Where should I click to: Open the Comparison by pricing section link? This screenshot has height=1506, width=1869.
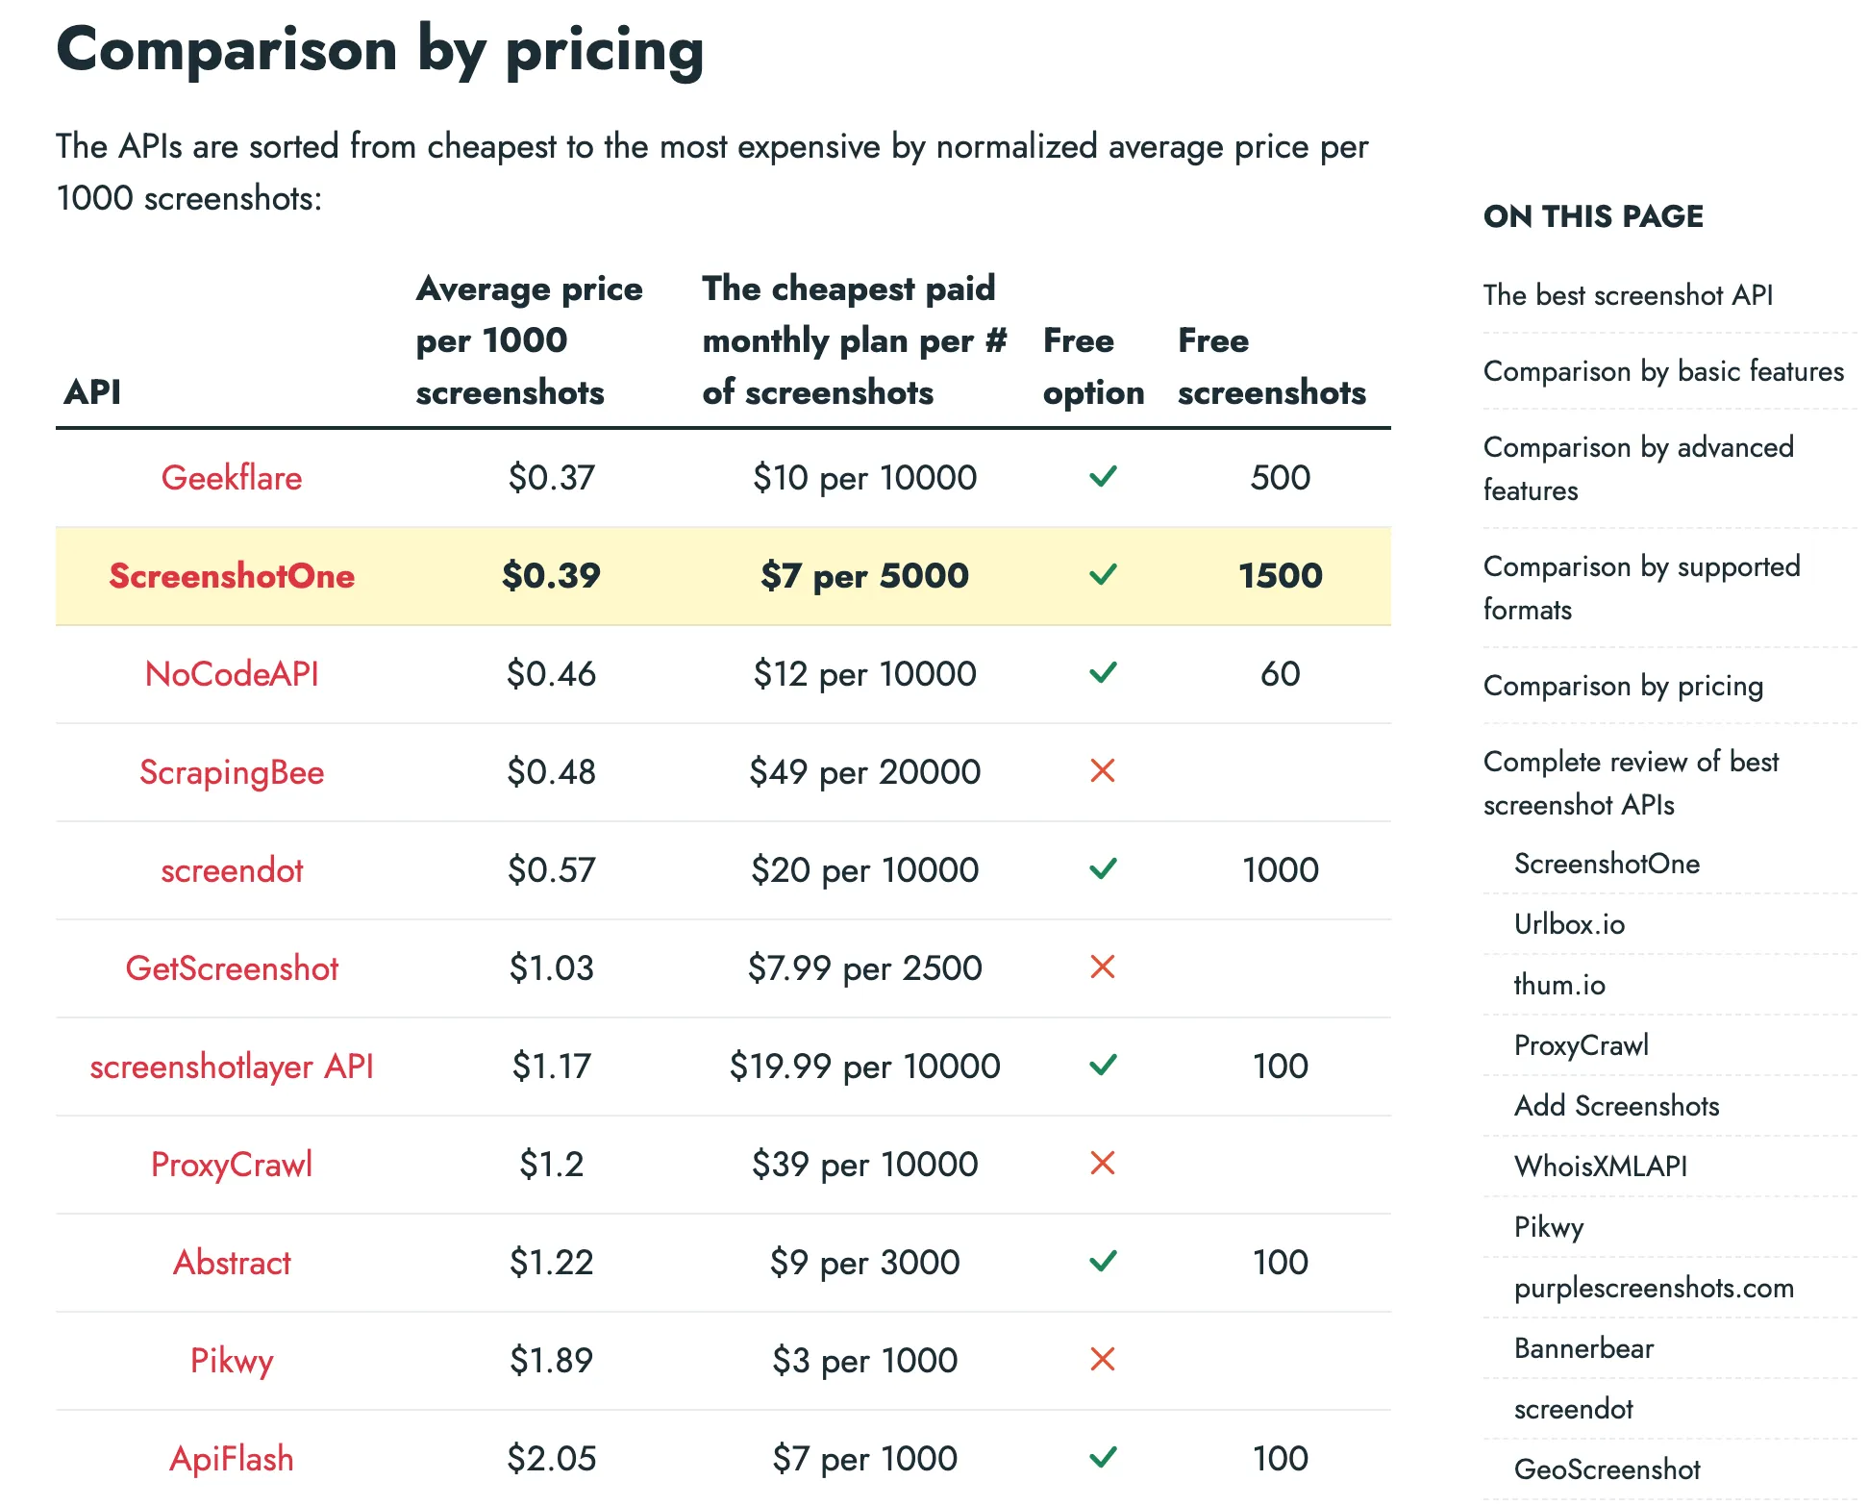coord(1623,687)
